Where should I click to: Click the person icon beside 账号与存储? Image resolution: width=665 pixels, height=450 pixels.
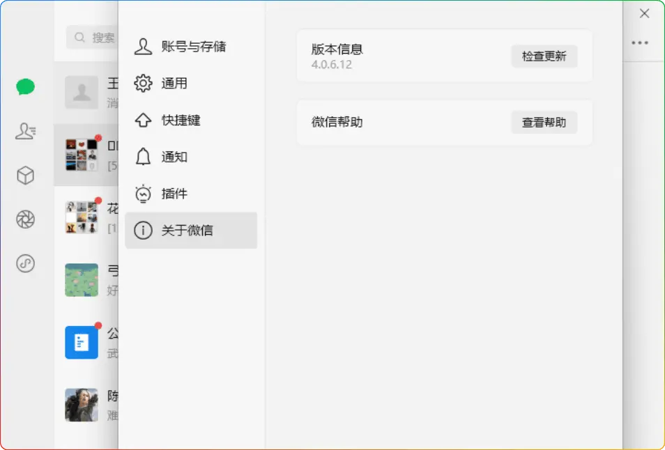143,47
